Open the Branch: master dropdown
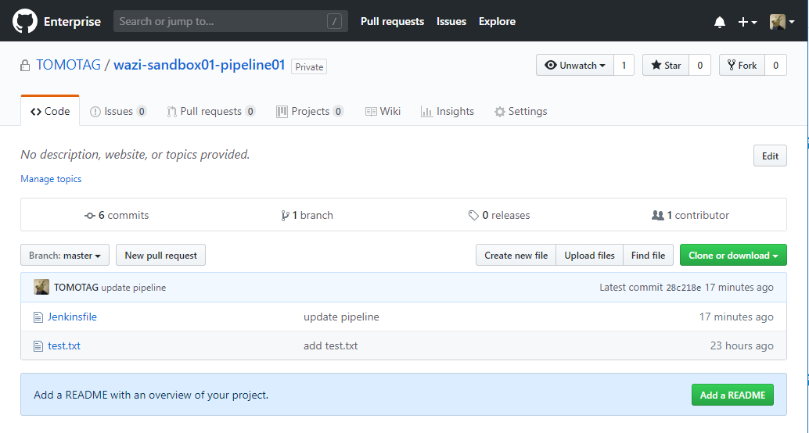809x433 pixels. coord(65,255)
